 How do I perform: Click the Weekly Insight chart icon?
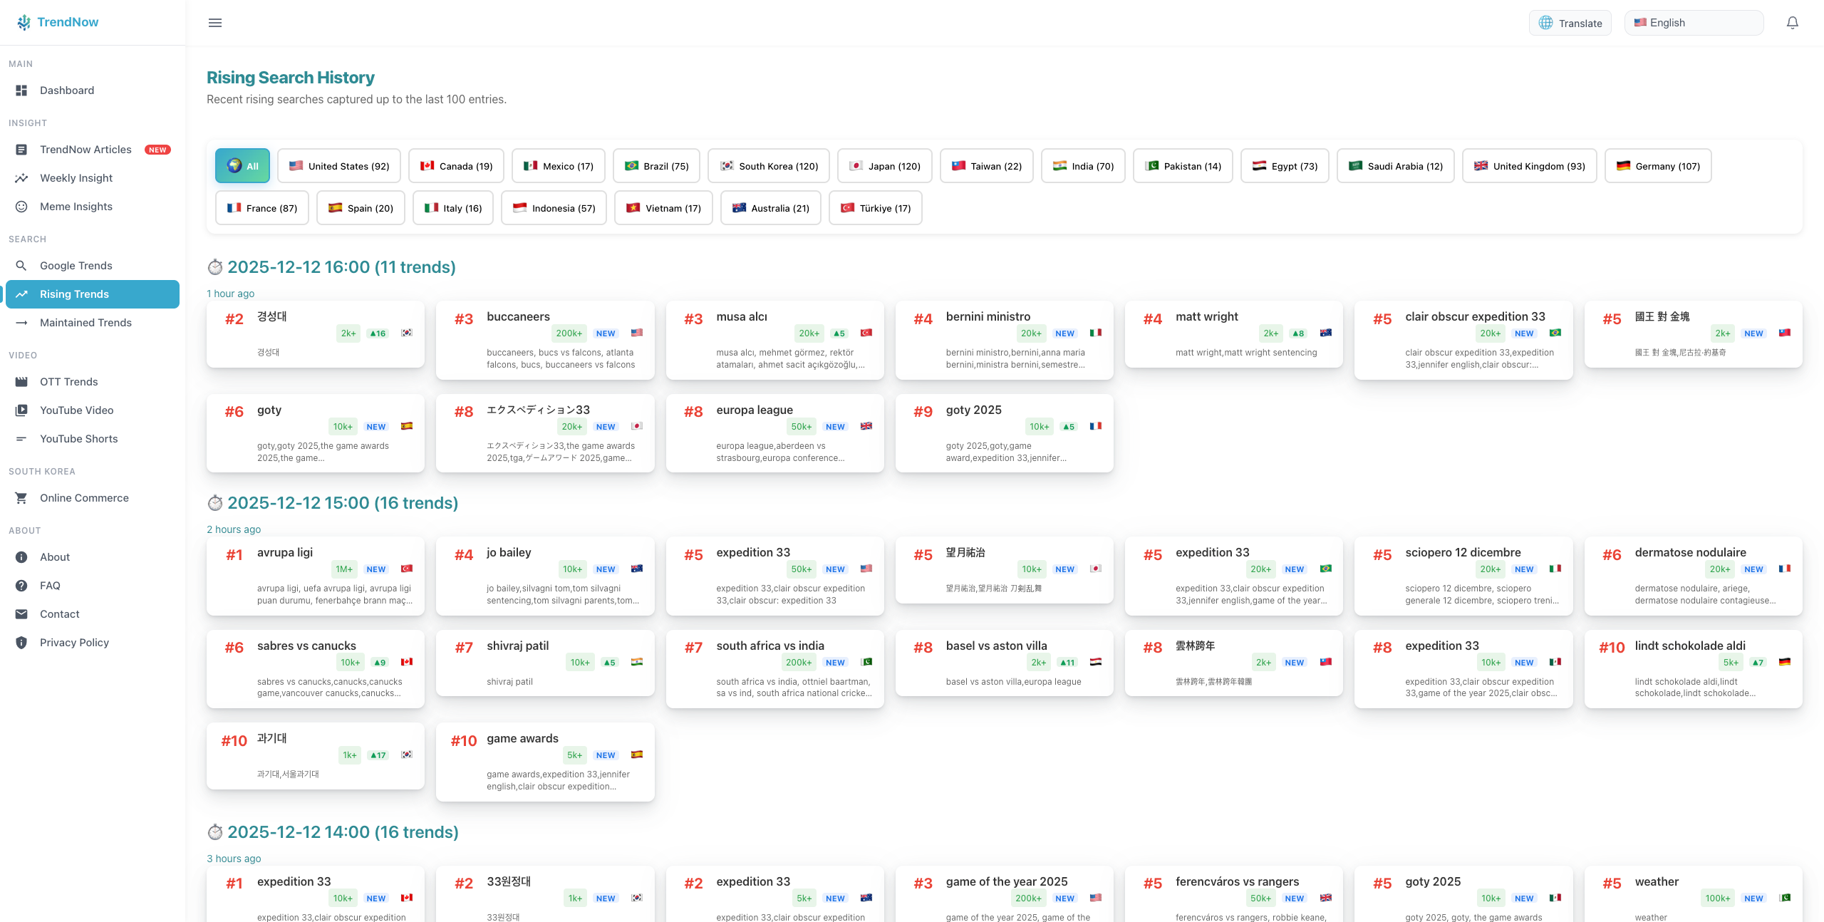pos(21,178)
